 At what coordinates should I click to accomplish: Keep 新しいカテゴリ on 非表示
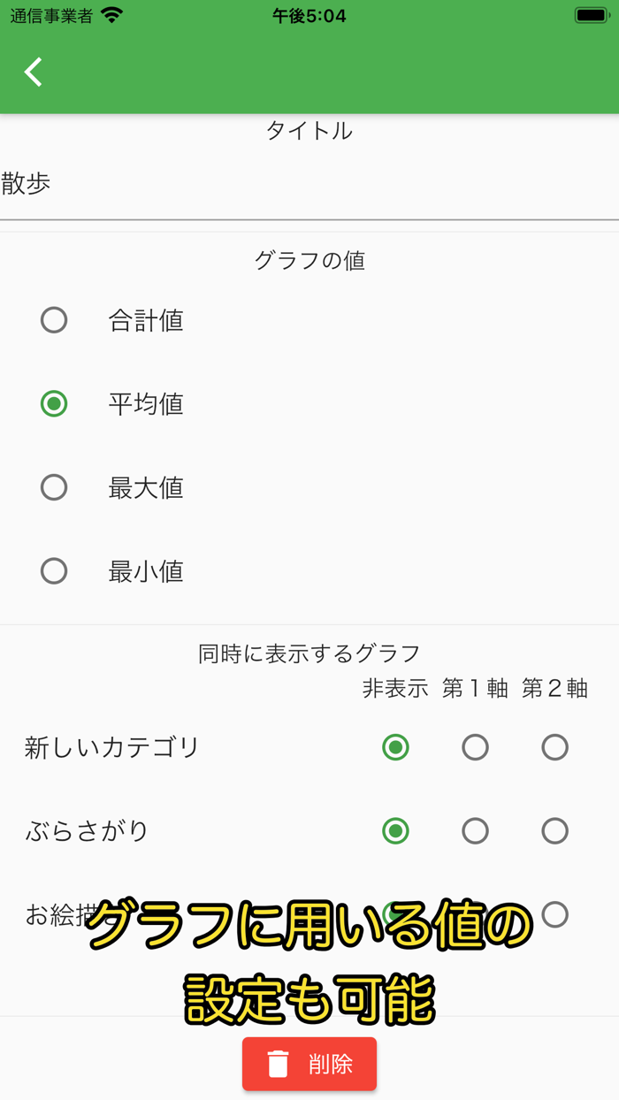[x=395, y=746]
